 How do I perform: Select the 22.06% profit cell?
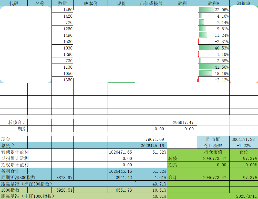pyautogui.click(x=213, y=10)
